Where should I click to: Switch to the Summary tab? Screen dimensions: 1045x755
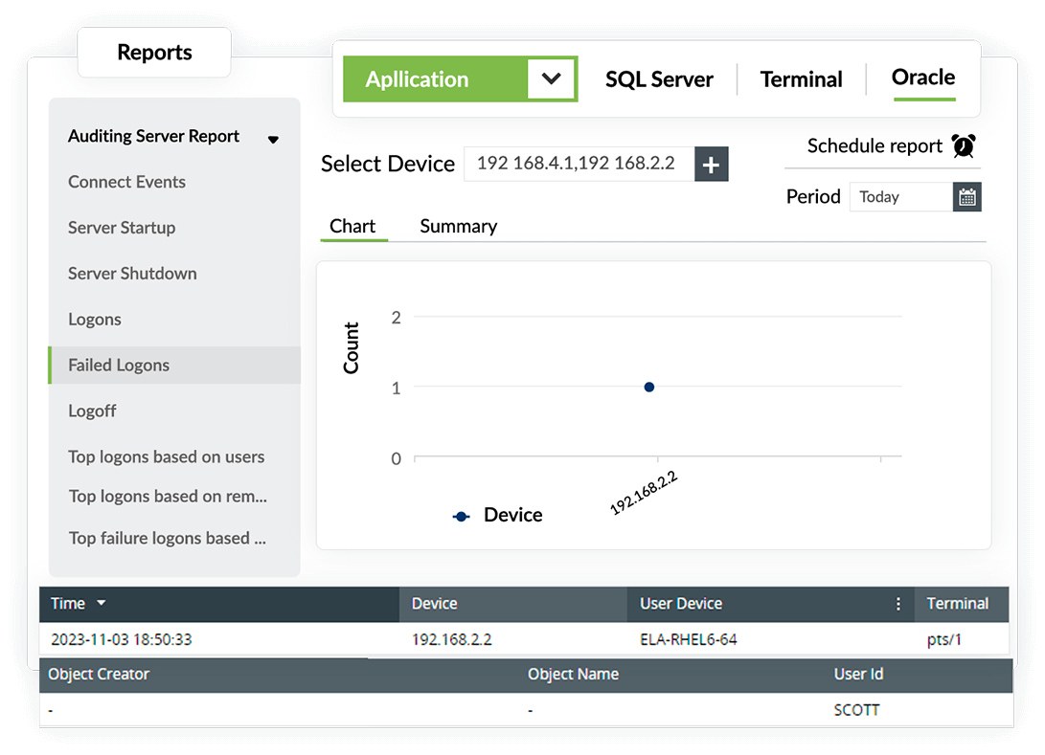(458, 227)
